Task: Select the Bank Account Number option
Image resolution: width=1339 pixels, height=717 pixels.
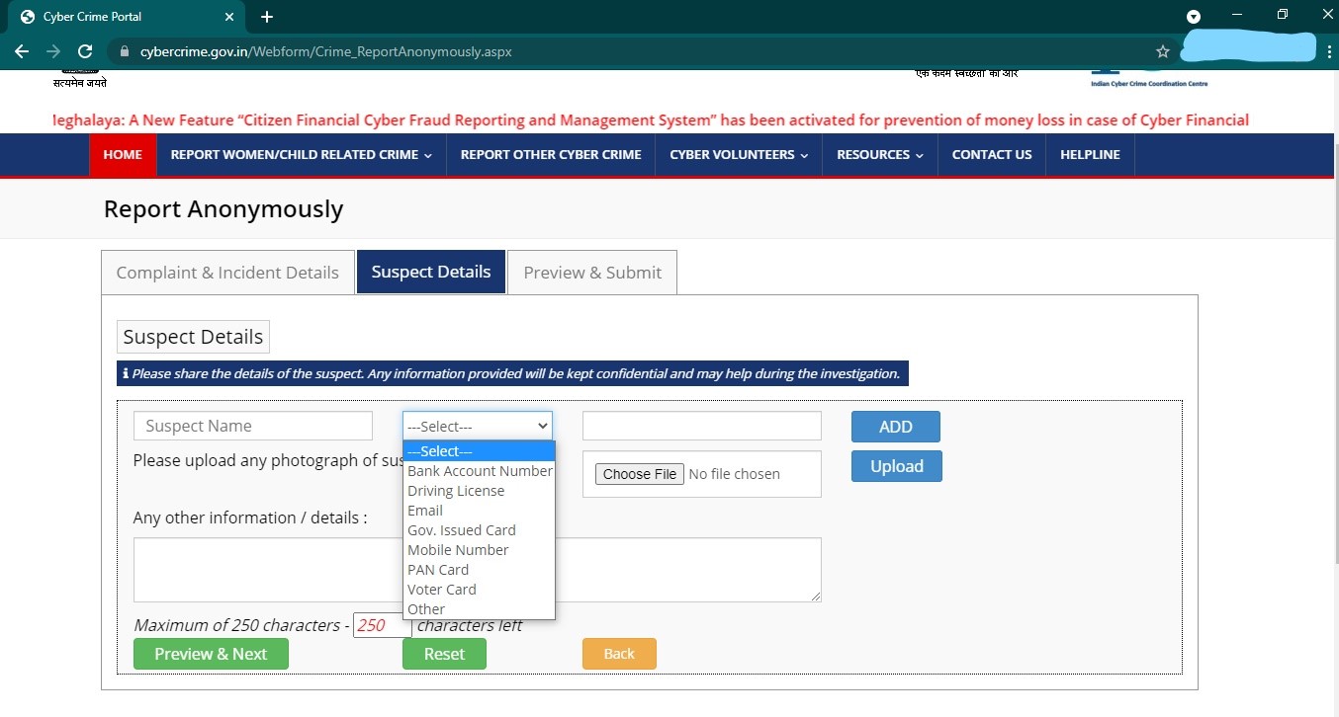Action: point(481,470)
